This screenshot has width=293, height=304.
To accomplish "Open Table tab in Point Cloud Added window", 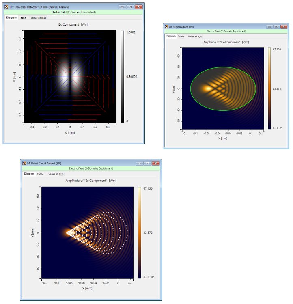I will [x=40, y=174].
